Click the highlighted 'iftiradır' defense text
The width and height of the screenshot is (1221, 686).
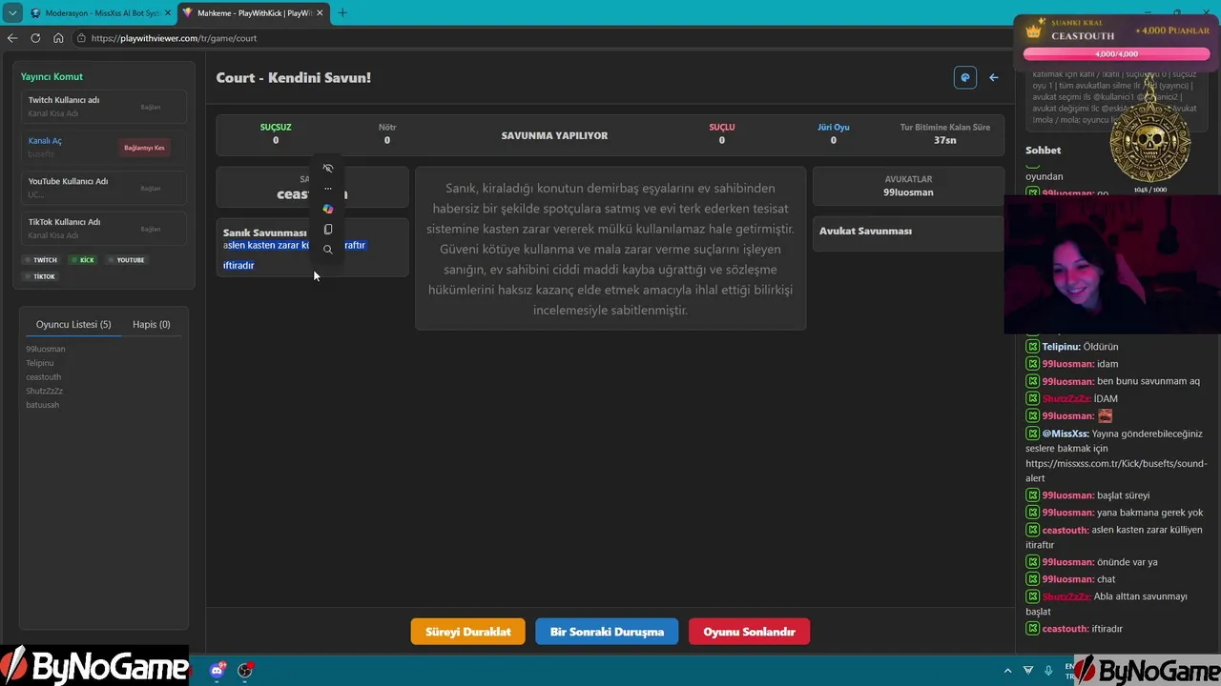tap(238, 266)
